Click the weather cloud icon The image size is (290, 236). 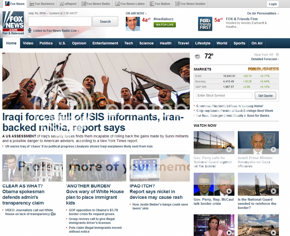(197, 56)
